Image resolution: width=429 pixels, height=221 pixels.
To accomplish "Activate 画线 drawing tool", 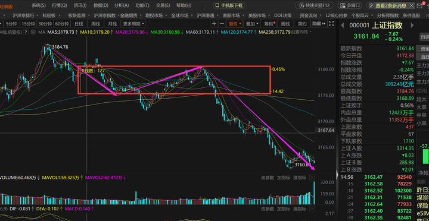I will 285,24.
